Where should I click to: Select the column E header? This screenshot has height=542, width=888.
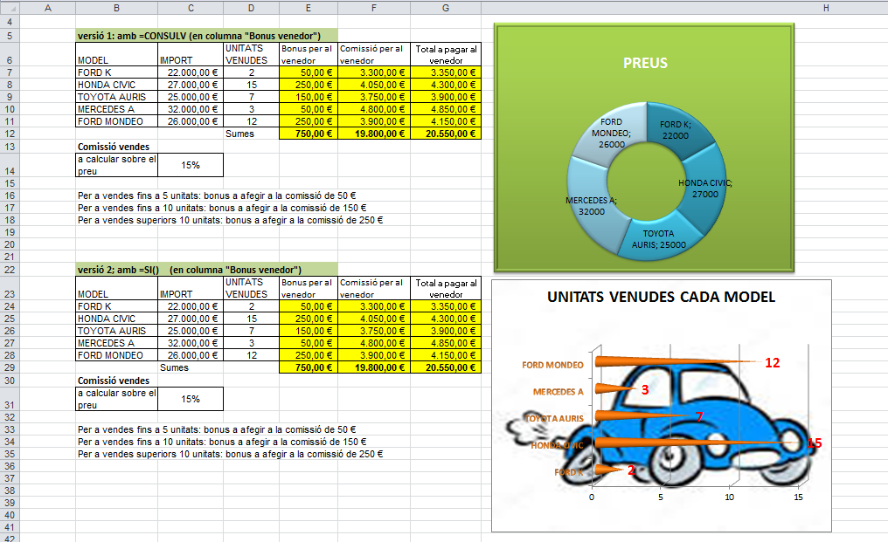tap(308, 8)
